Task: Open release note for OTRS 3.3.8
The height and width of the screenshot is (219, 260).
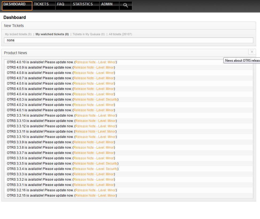Action: click(94, 147)
